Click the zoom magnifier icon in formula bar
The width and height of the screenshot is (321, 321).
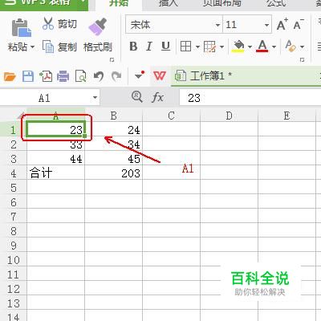[137, 96]
